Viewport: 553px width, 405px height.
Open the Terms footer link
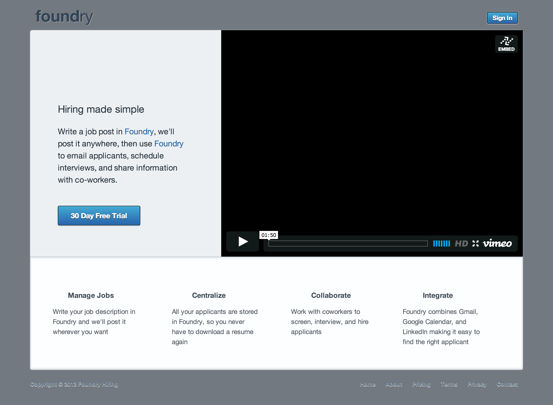449,384
